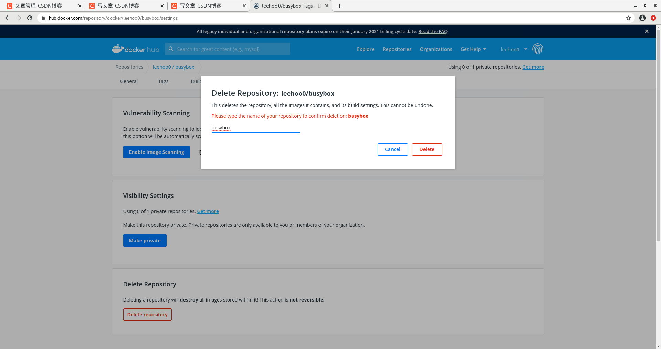
Task: Click the Make private button
Action: (145, 241)
